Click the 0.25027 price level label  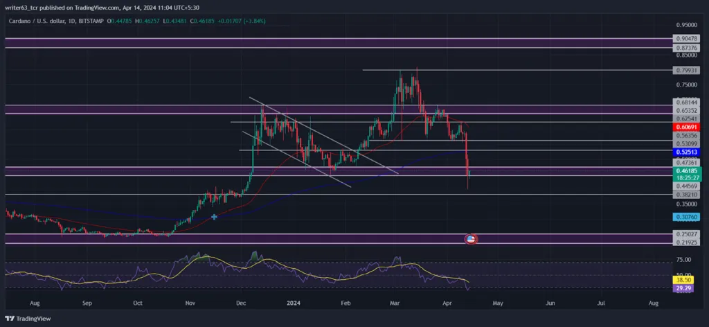click(x=687, y=234)
